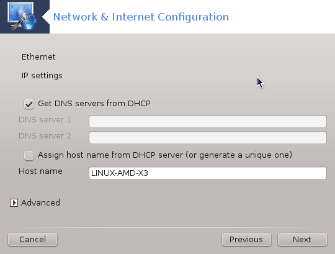Click the Advanced disclosure triangle icon
This screenshot has height=254, width=335.
(x=14, y=202)
